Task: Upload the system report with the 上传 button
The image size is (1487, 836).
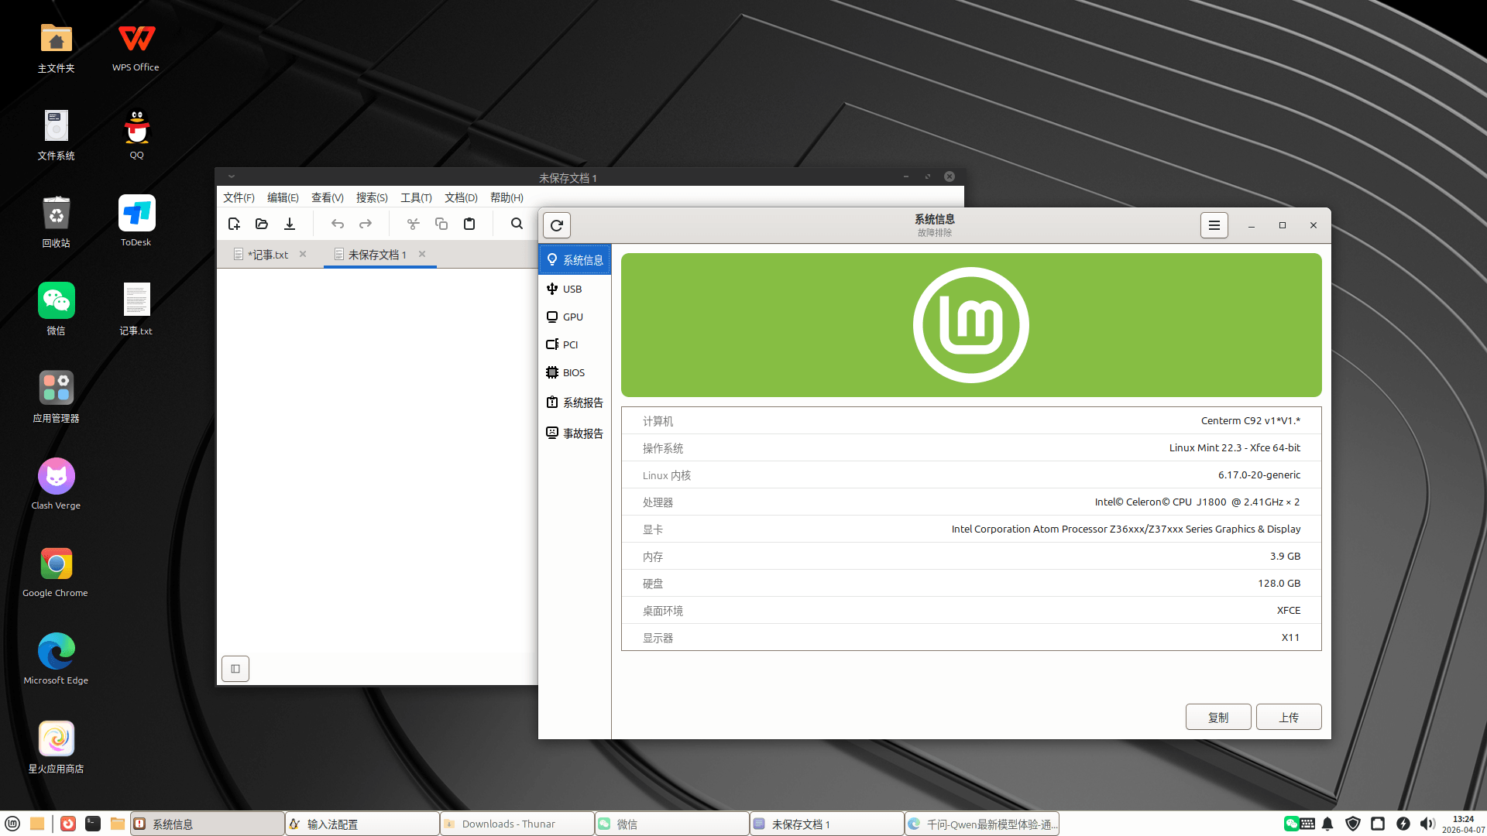Action: click(x=1288, y=717)
